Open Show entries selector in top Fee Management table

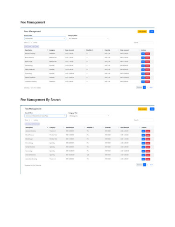pyautogui.click(x=30, y=43)
